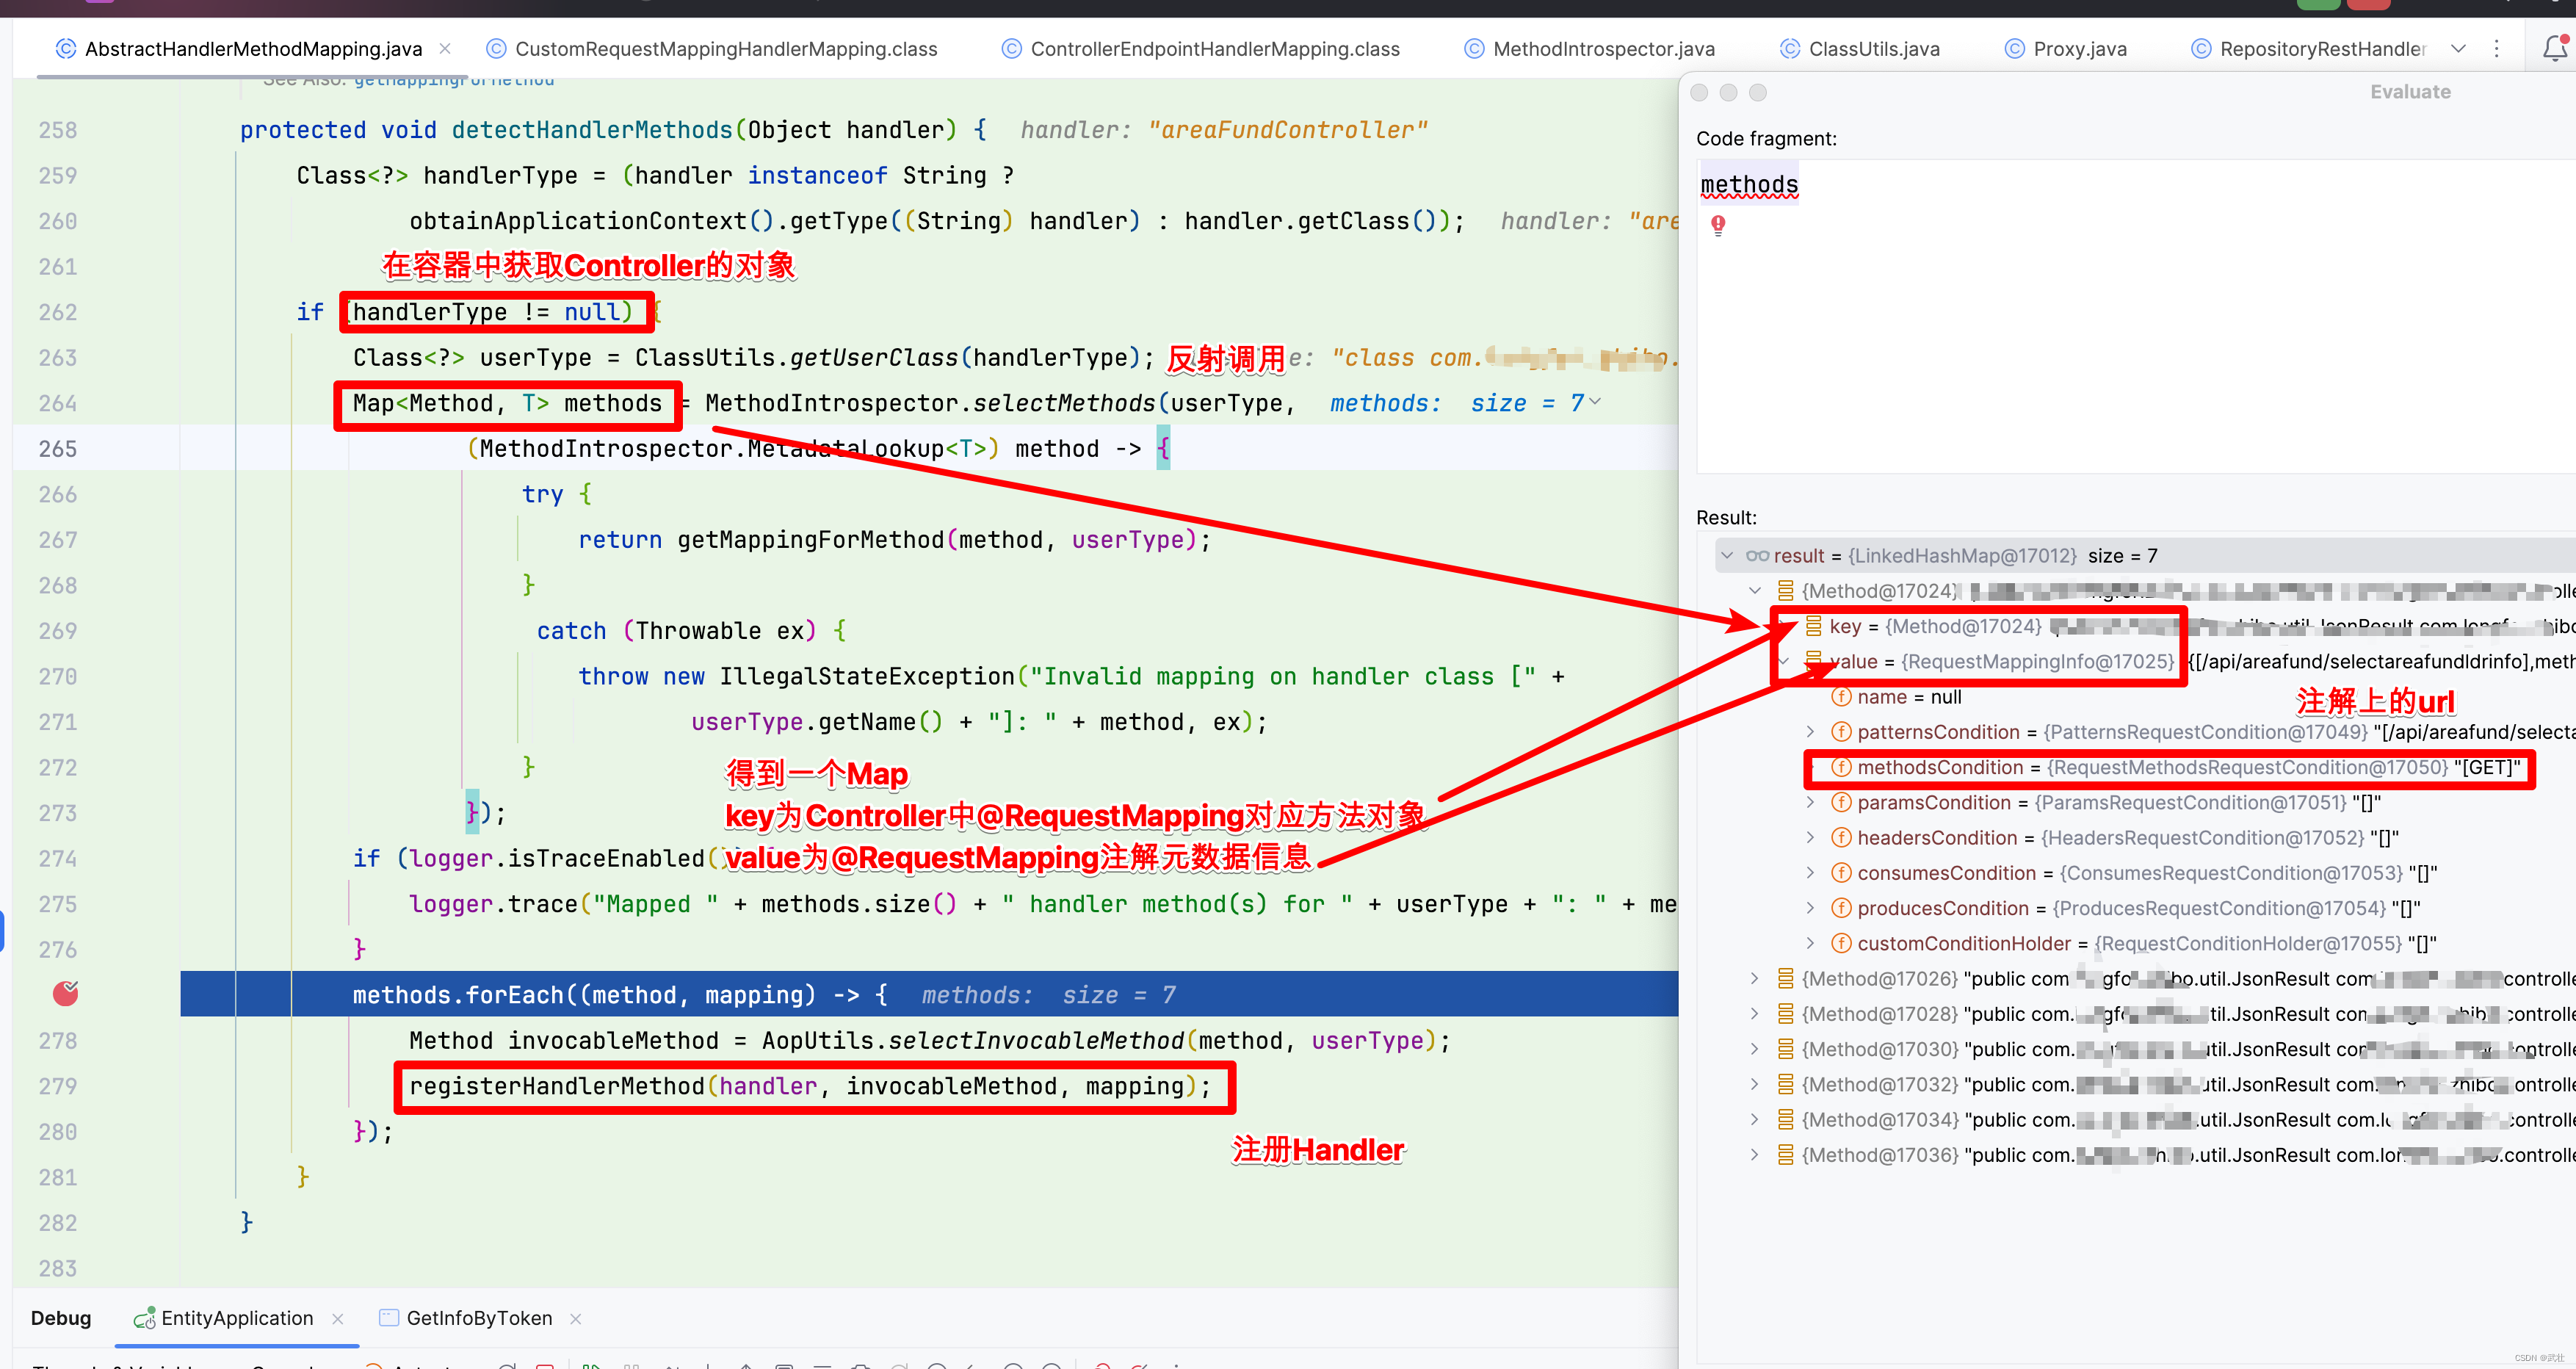Expand the {Method@17034} entry

[x=1755, y=1119]
